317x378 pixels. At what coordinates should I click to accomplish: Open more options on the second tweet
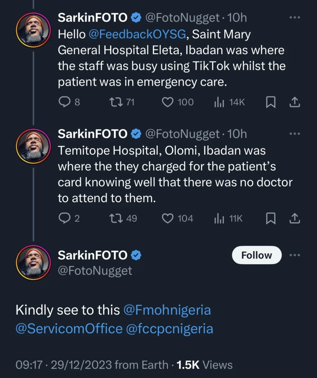tap(295, 133)
